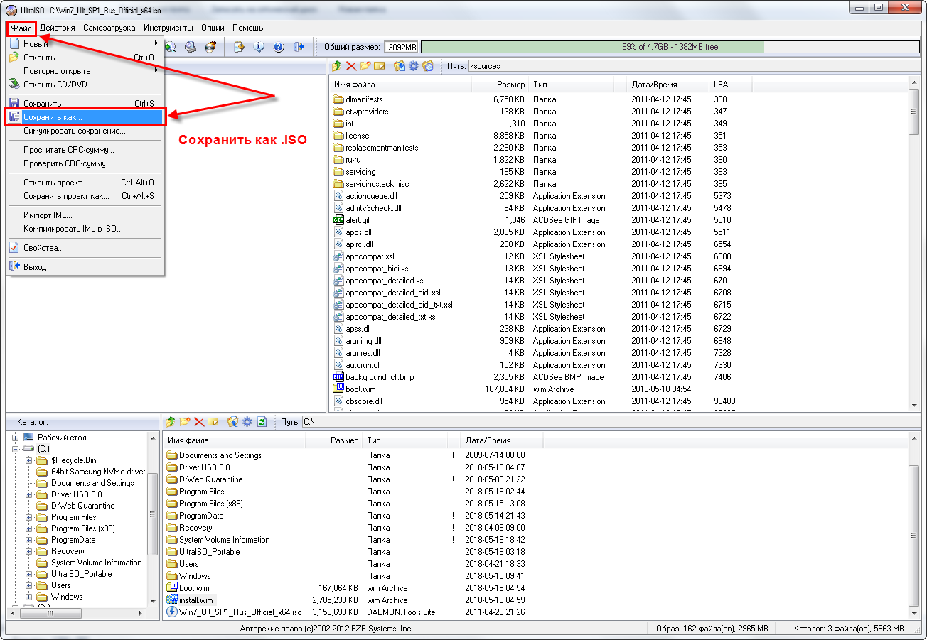Sort image files by Размер column header

click(500, 85)
